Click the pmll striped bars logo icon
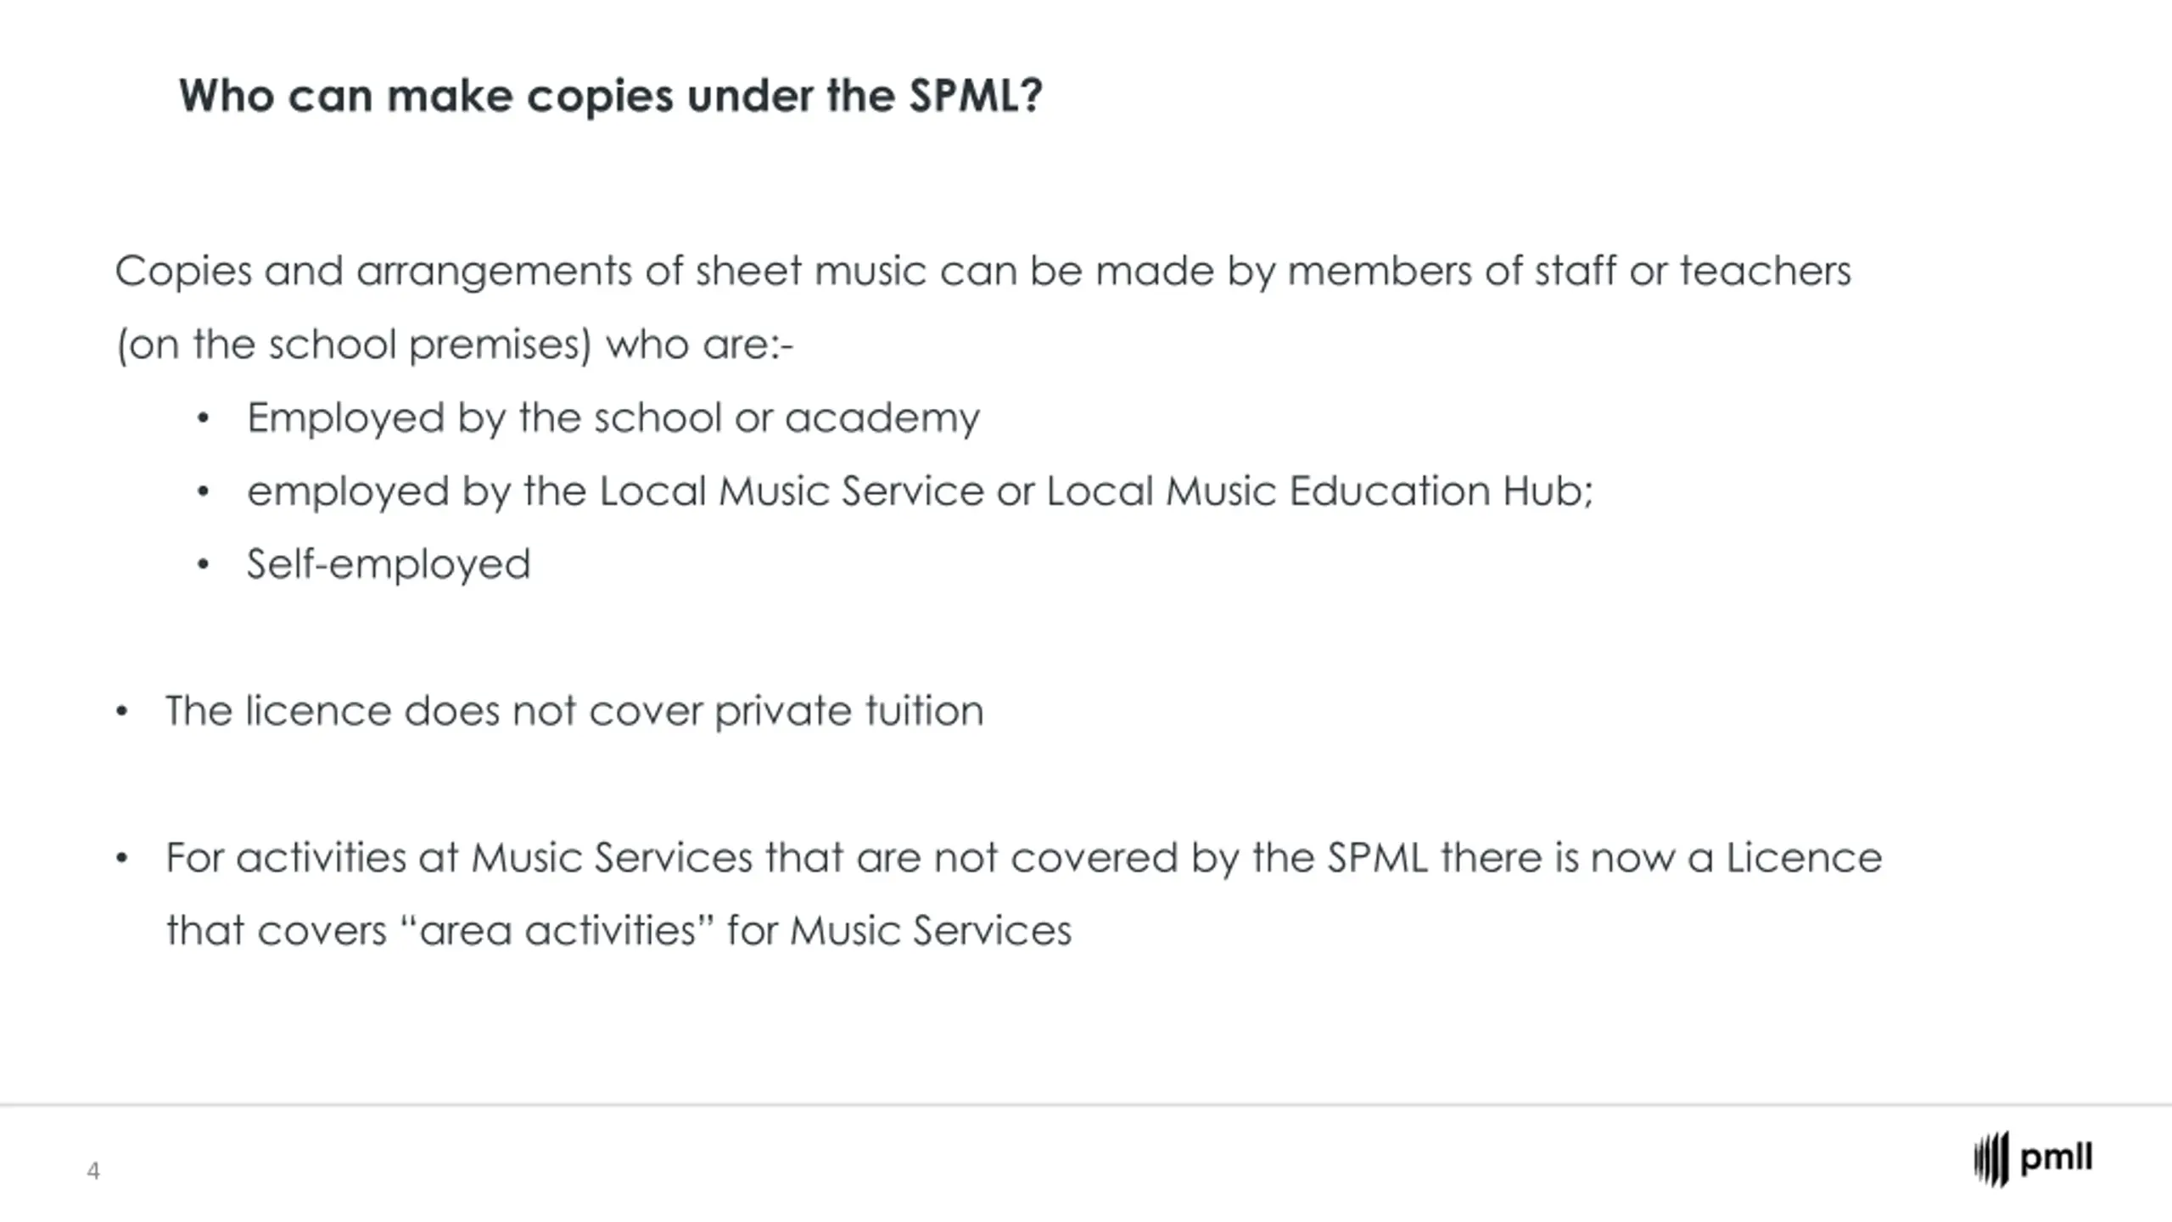This screenshot has width=2172, height=1222. tap(1990, 1158)
